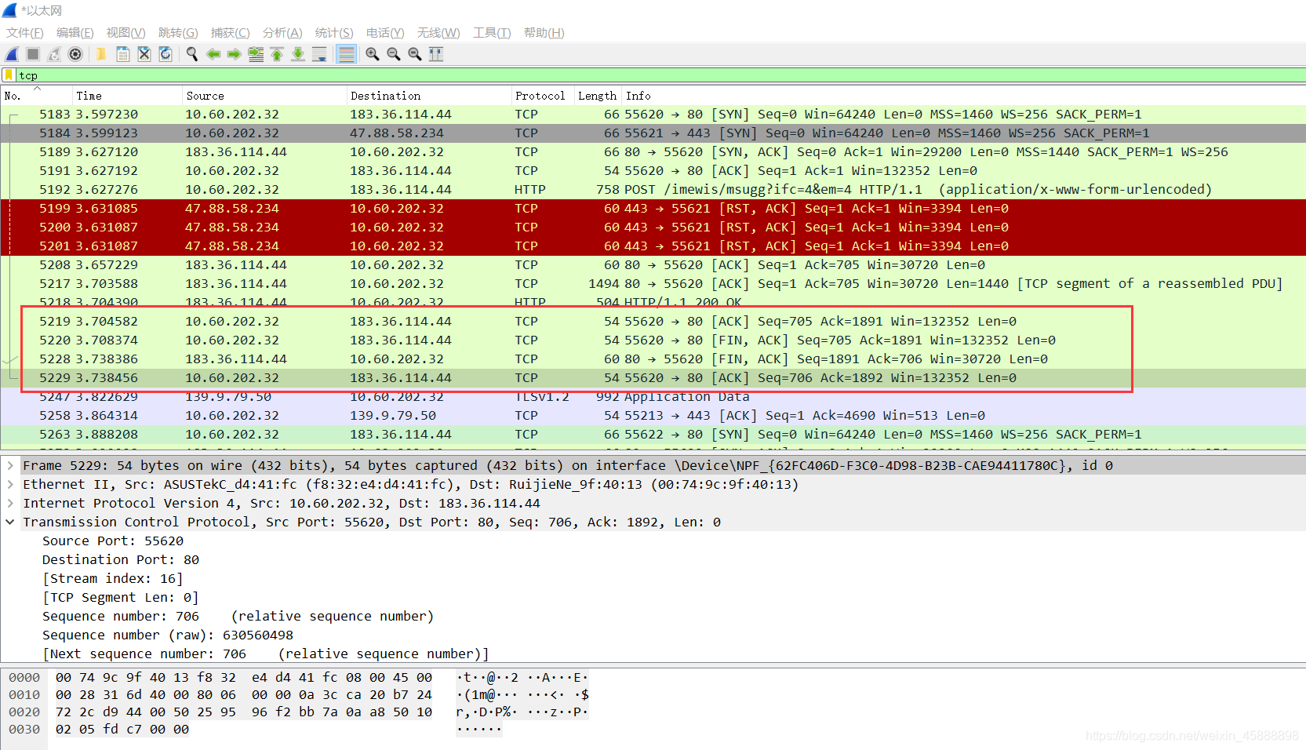This screenshot has height=750, width=1306.
Task: Sort by the Destination column header
Action: pos(429,96)
